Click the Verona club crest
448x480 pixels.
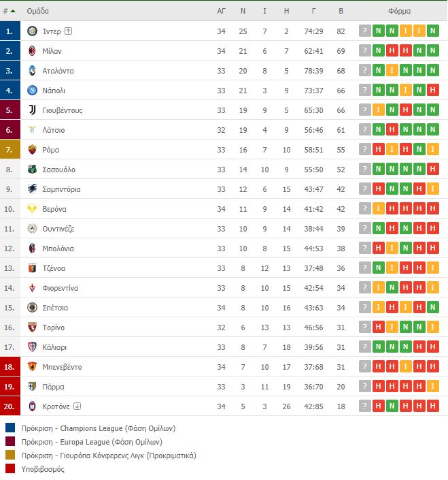click(32, 209)
